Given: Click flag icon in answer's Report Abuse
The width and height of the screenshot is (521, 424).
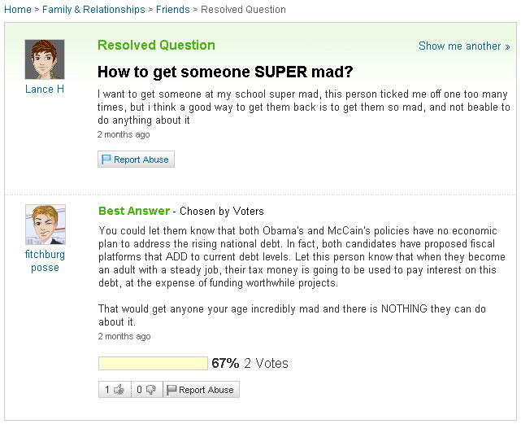Looking at the screenshot, I should coord(171,390).
